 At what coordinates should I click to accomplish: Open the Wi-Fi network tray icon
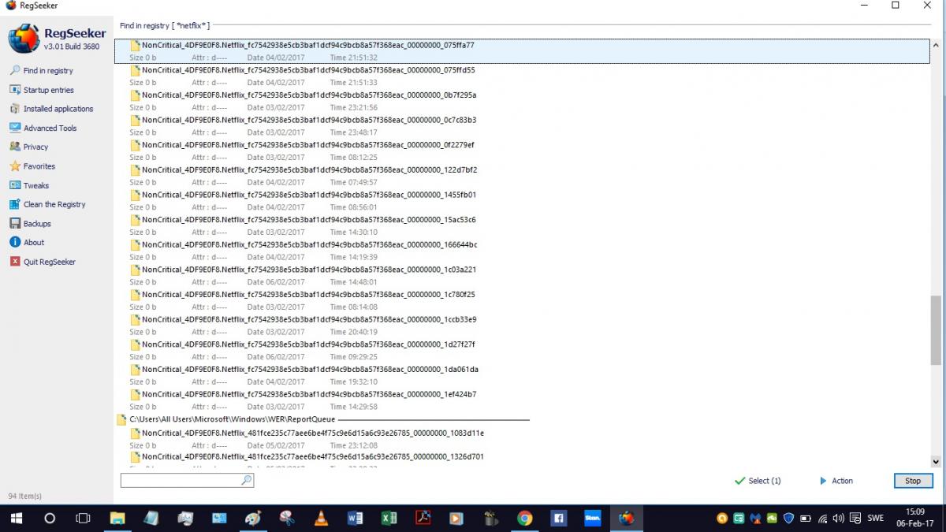[x=823, y=519]
